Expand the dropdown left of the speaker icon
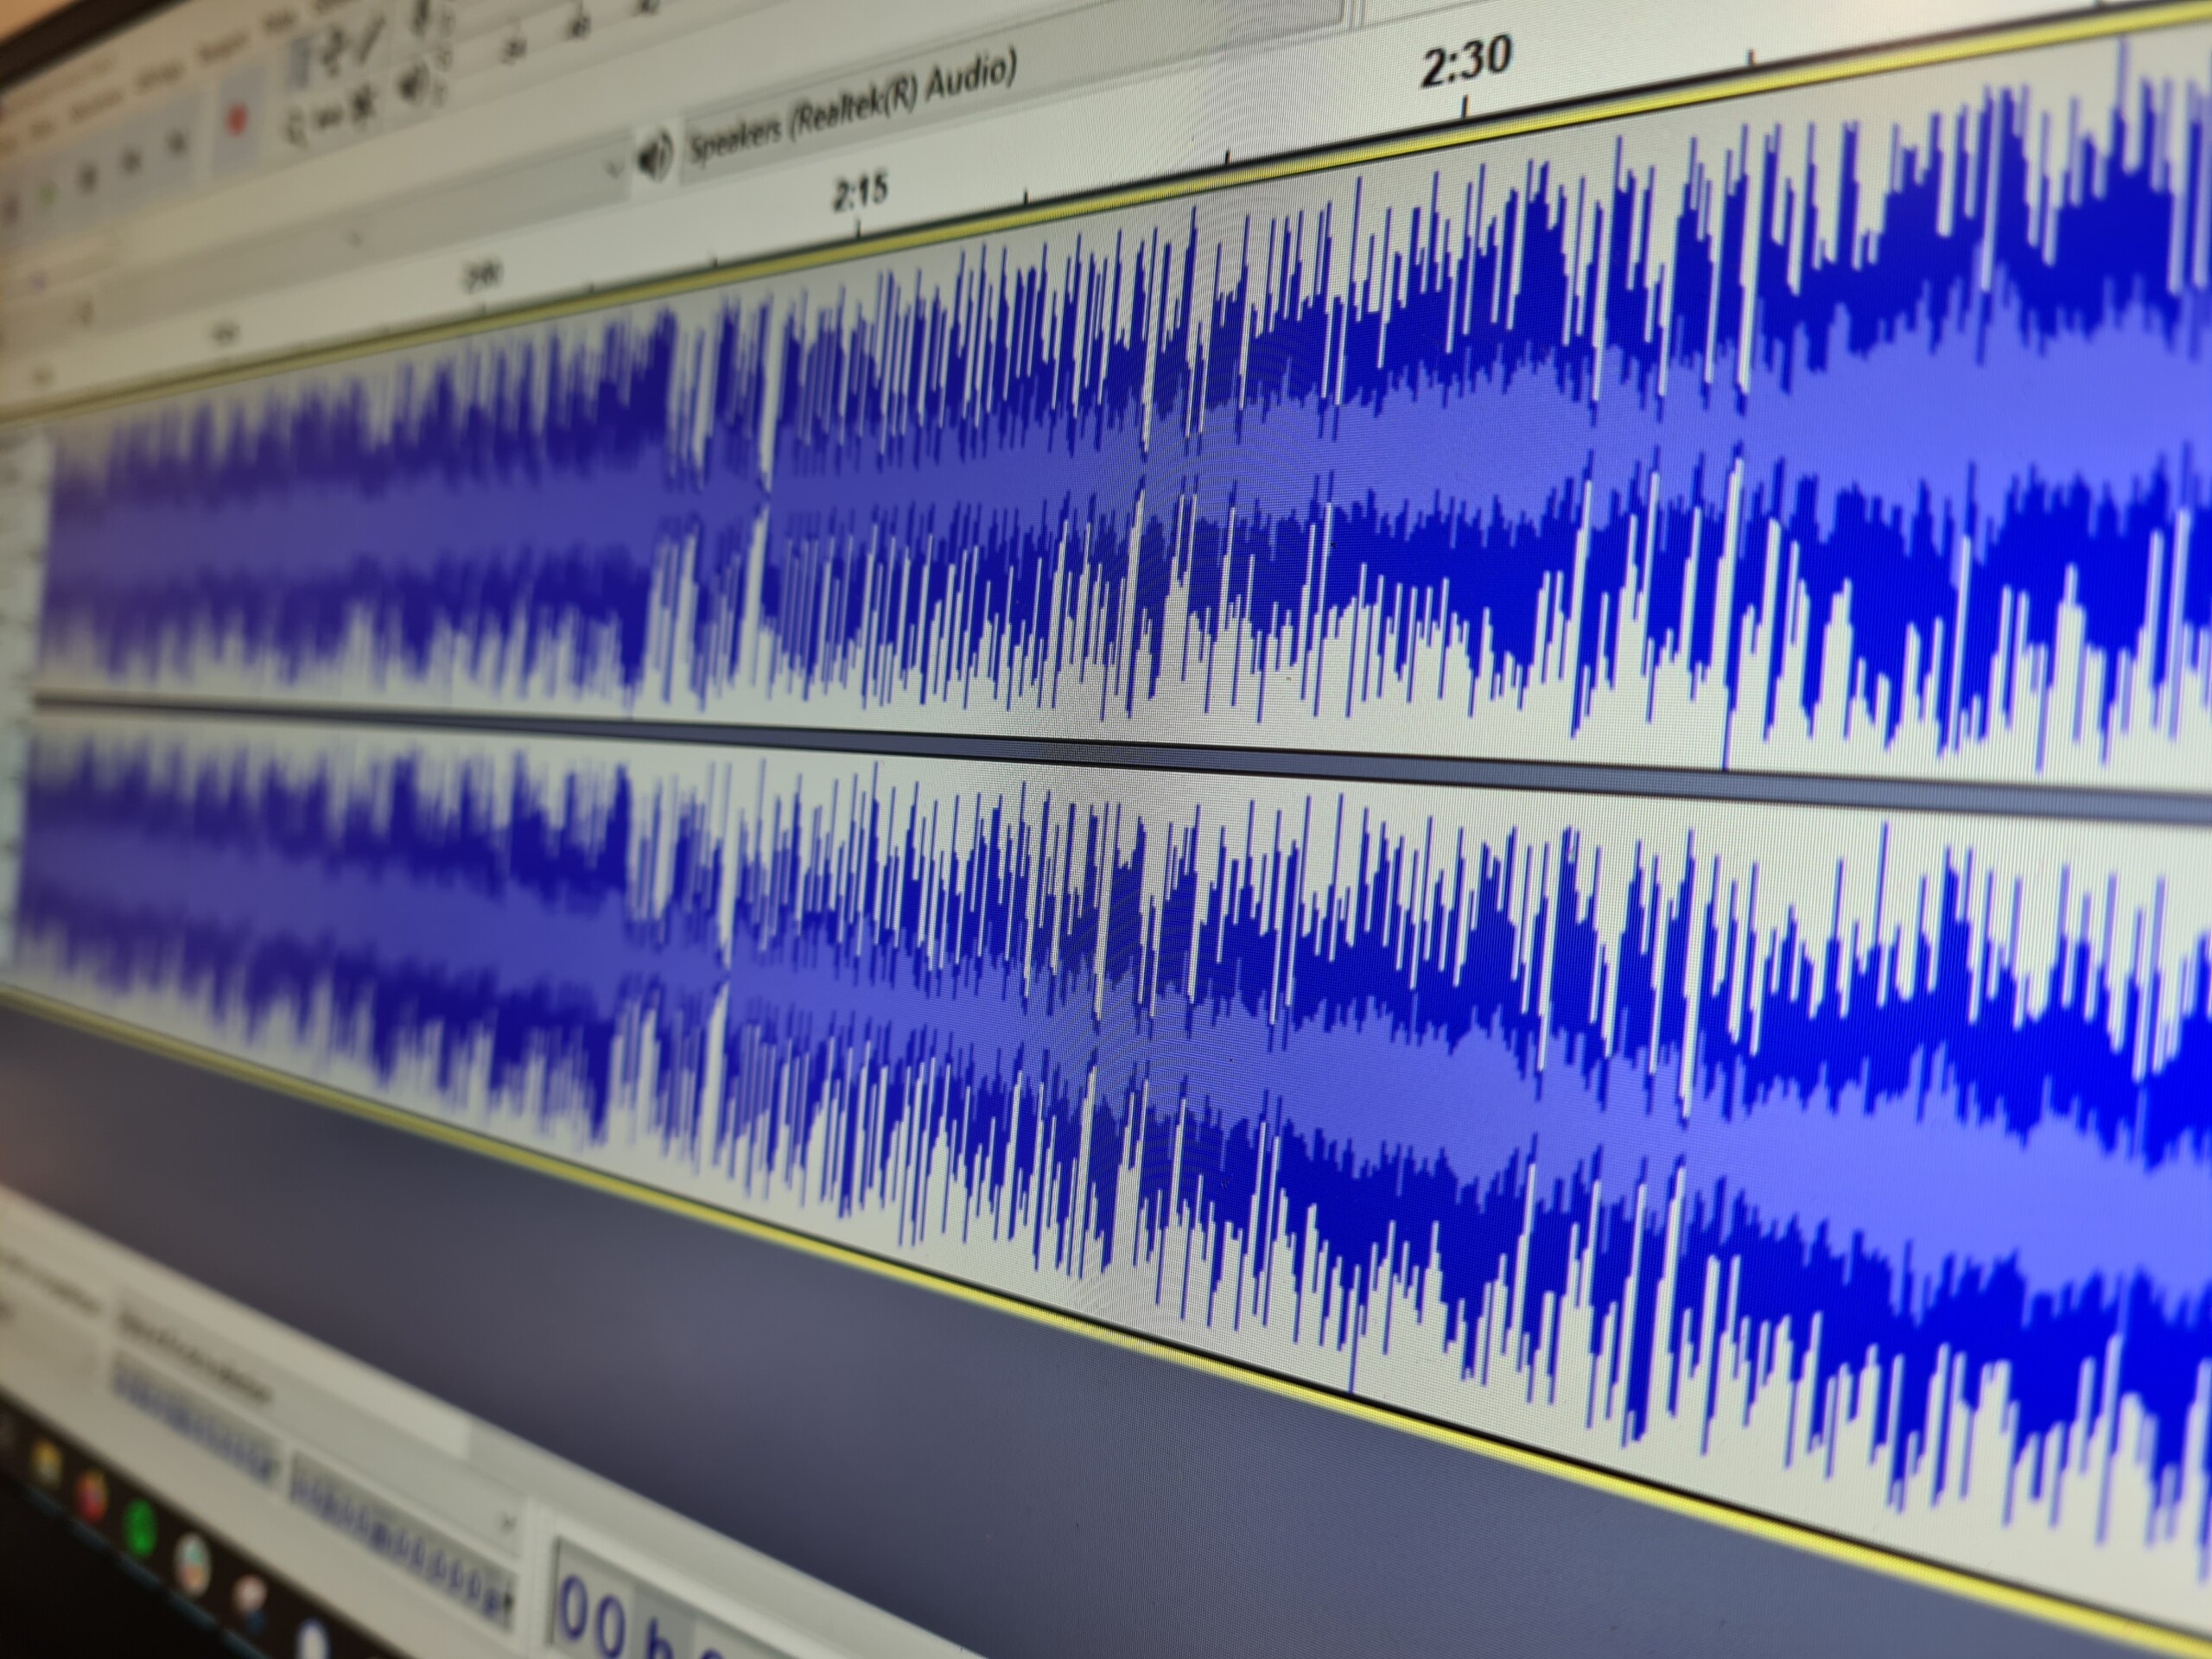 616,168
